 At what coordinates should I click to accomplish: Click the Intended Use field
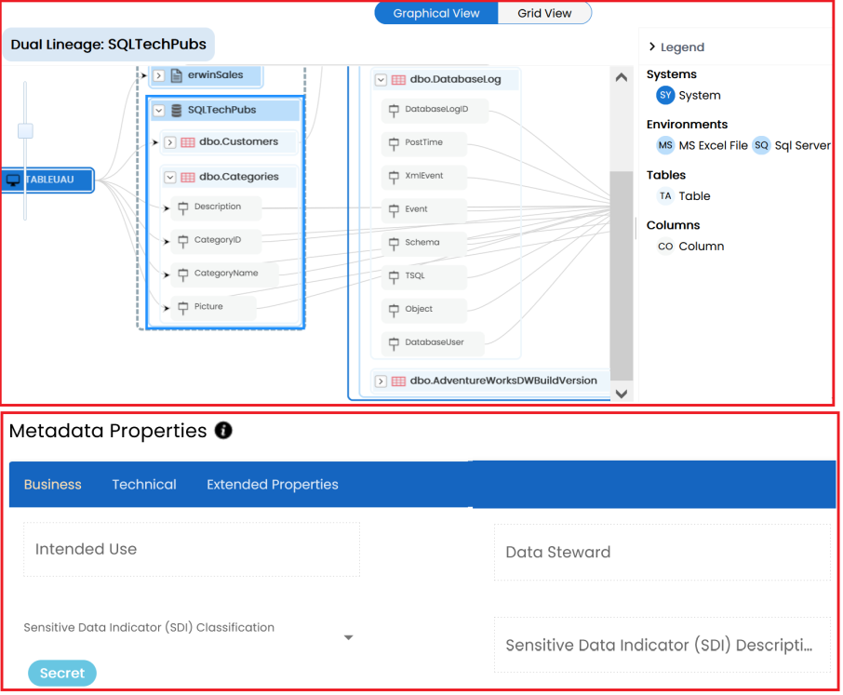tap(192, 549)
